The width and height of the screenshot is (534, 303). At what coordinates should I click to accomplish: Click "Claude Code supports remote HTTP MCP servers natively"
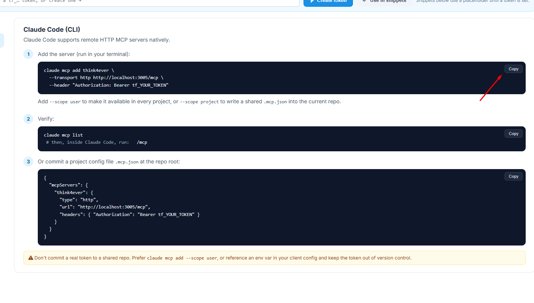coord(97,40)
